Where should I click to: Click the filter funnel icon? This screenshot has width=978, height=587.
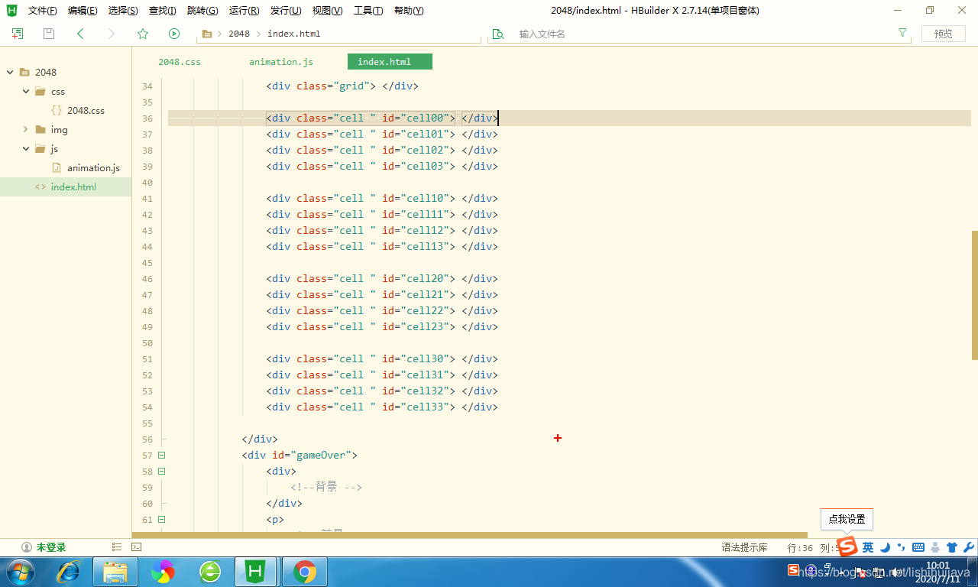(902, 33)
